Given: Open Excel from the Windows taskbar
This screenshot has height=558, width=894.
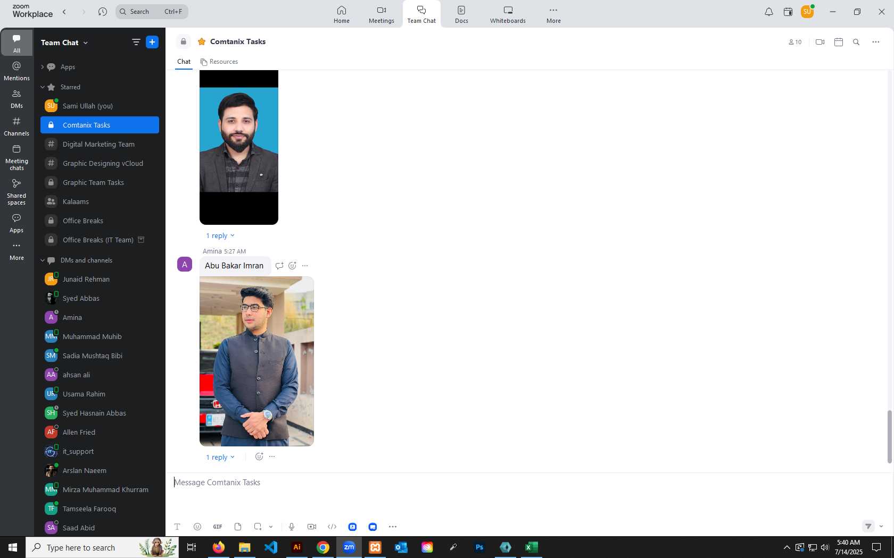Looking at the screenshot, I should coord(532,547).
